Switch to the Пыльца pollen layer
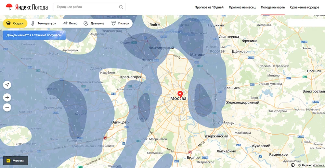 pyautogui.click(x=120, y=23)
